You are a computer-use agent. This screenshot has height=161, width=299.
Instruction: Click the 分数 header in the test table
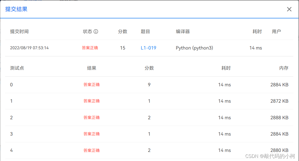click(x=149, y=68)
